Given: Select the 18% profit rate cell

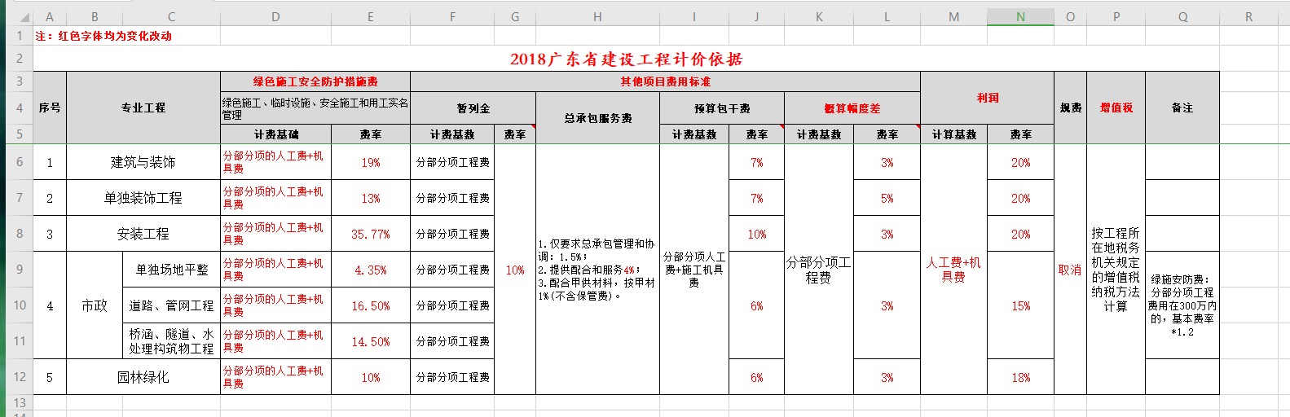Looking at the screenshot, I should [1021, 377].
